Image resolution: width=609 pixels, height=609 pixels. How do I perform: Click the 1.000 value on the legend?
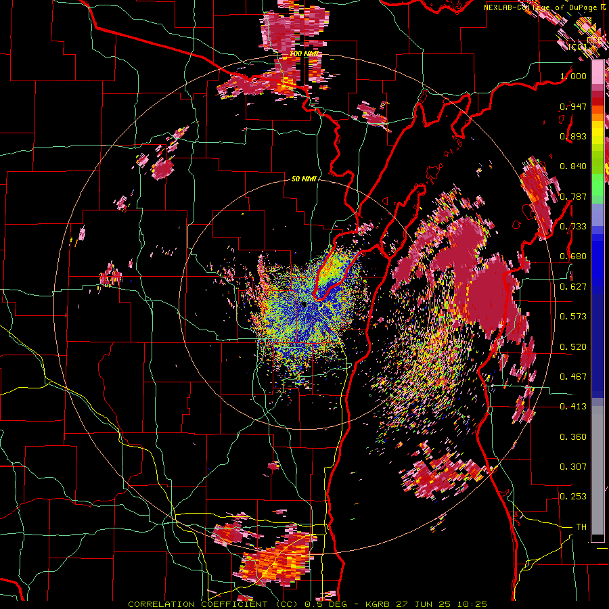coord(573,76)
